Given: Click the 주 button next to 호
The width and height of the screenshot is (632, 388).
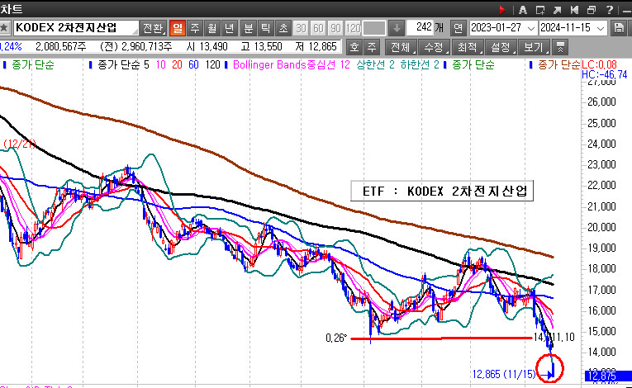Looking at the screenshot, I should point(372,47).
